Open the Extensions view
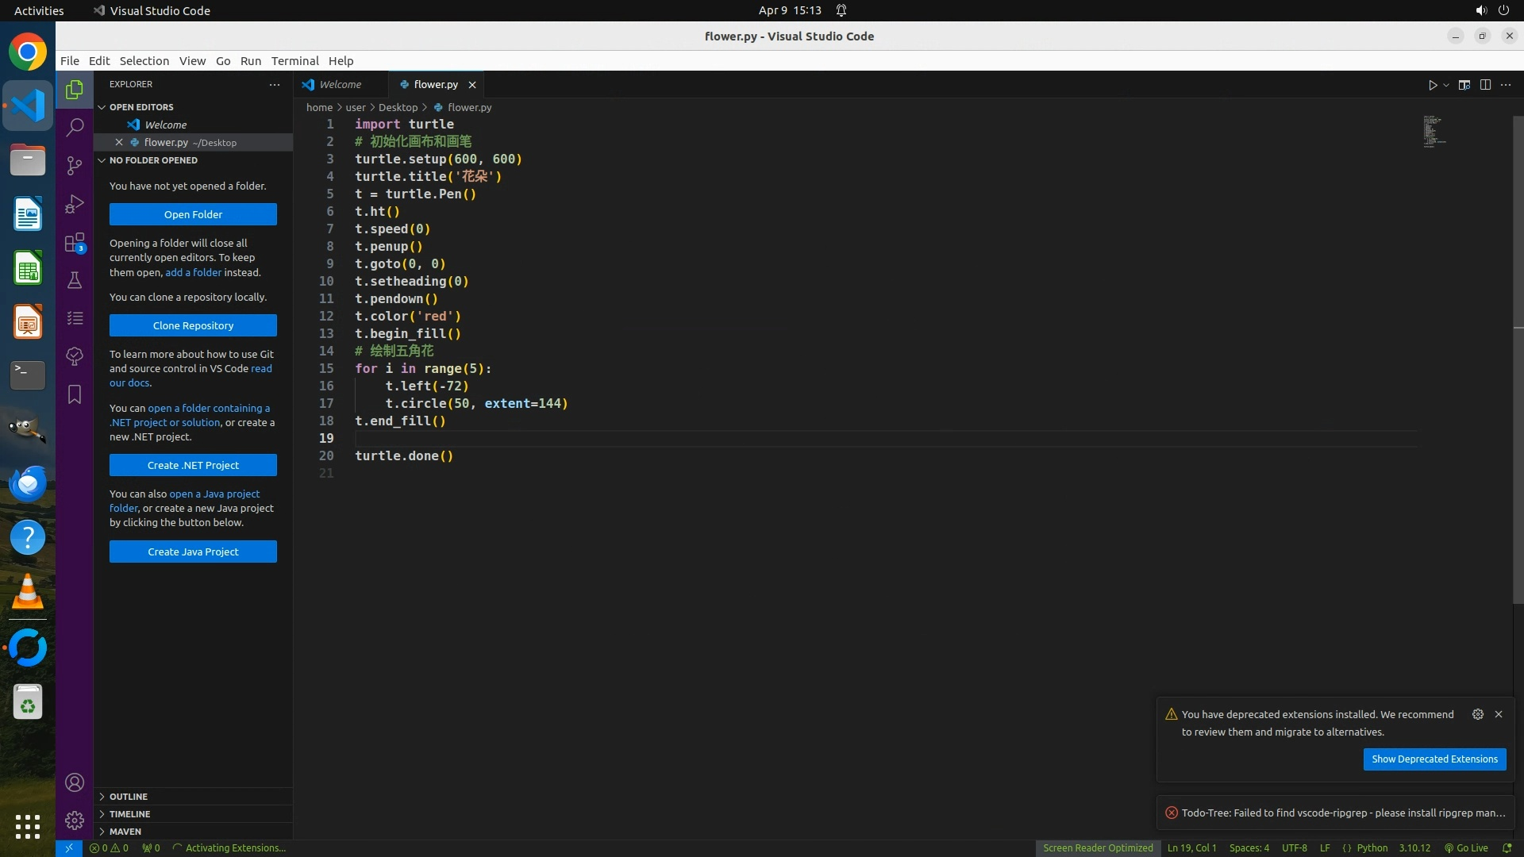This screenshot has height=857, width=1524. [x=75, y=243]
